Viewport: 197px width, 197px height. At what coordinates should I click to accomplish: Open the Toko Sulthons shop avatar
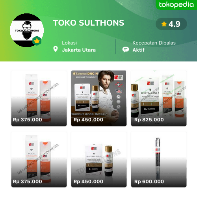[x=27, y=30]
